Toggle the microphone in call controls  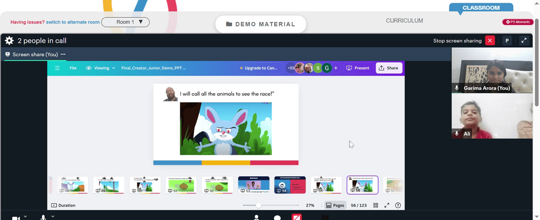coord(43,218)
